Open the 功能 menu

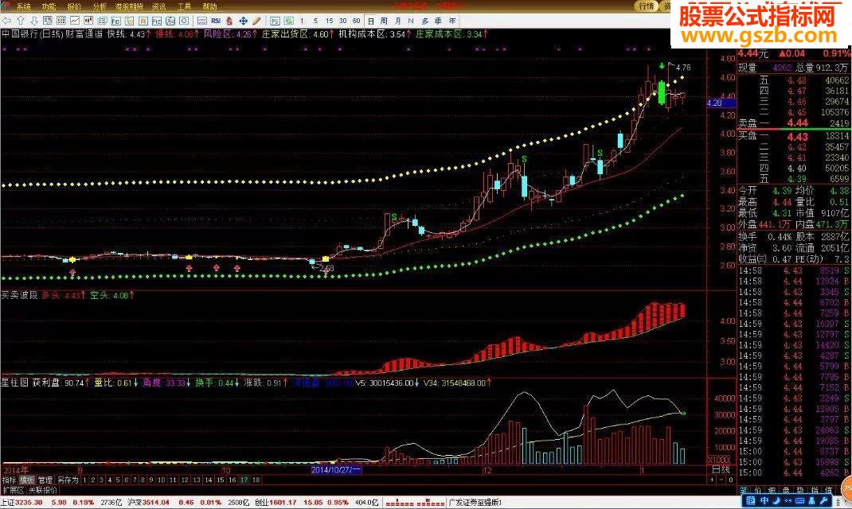pos(49,6)
